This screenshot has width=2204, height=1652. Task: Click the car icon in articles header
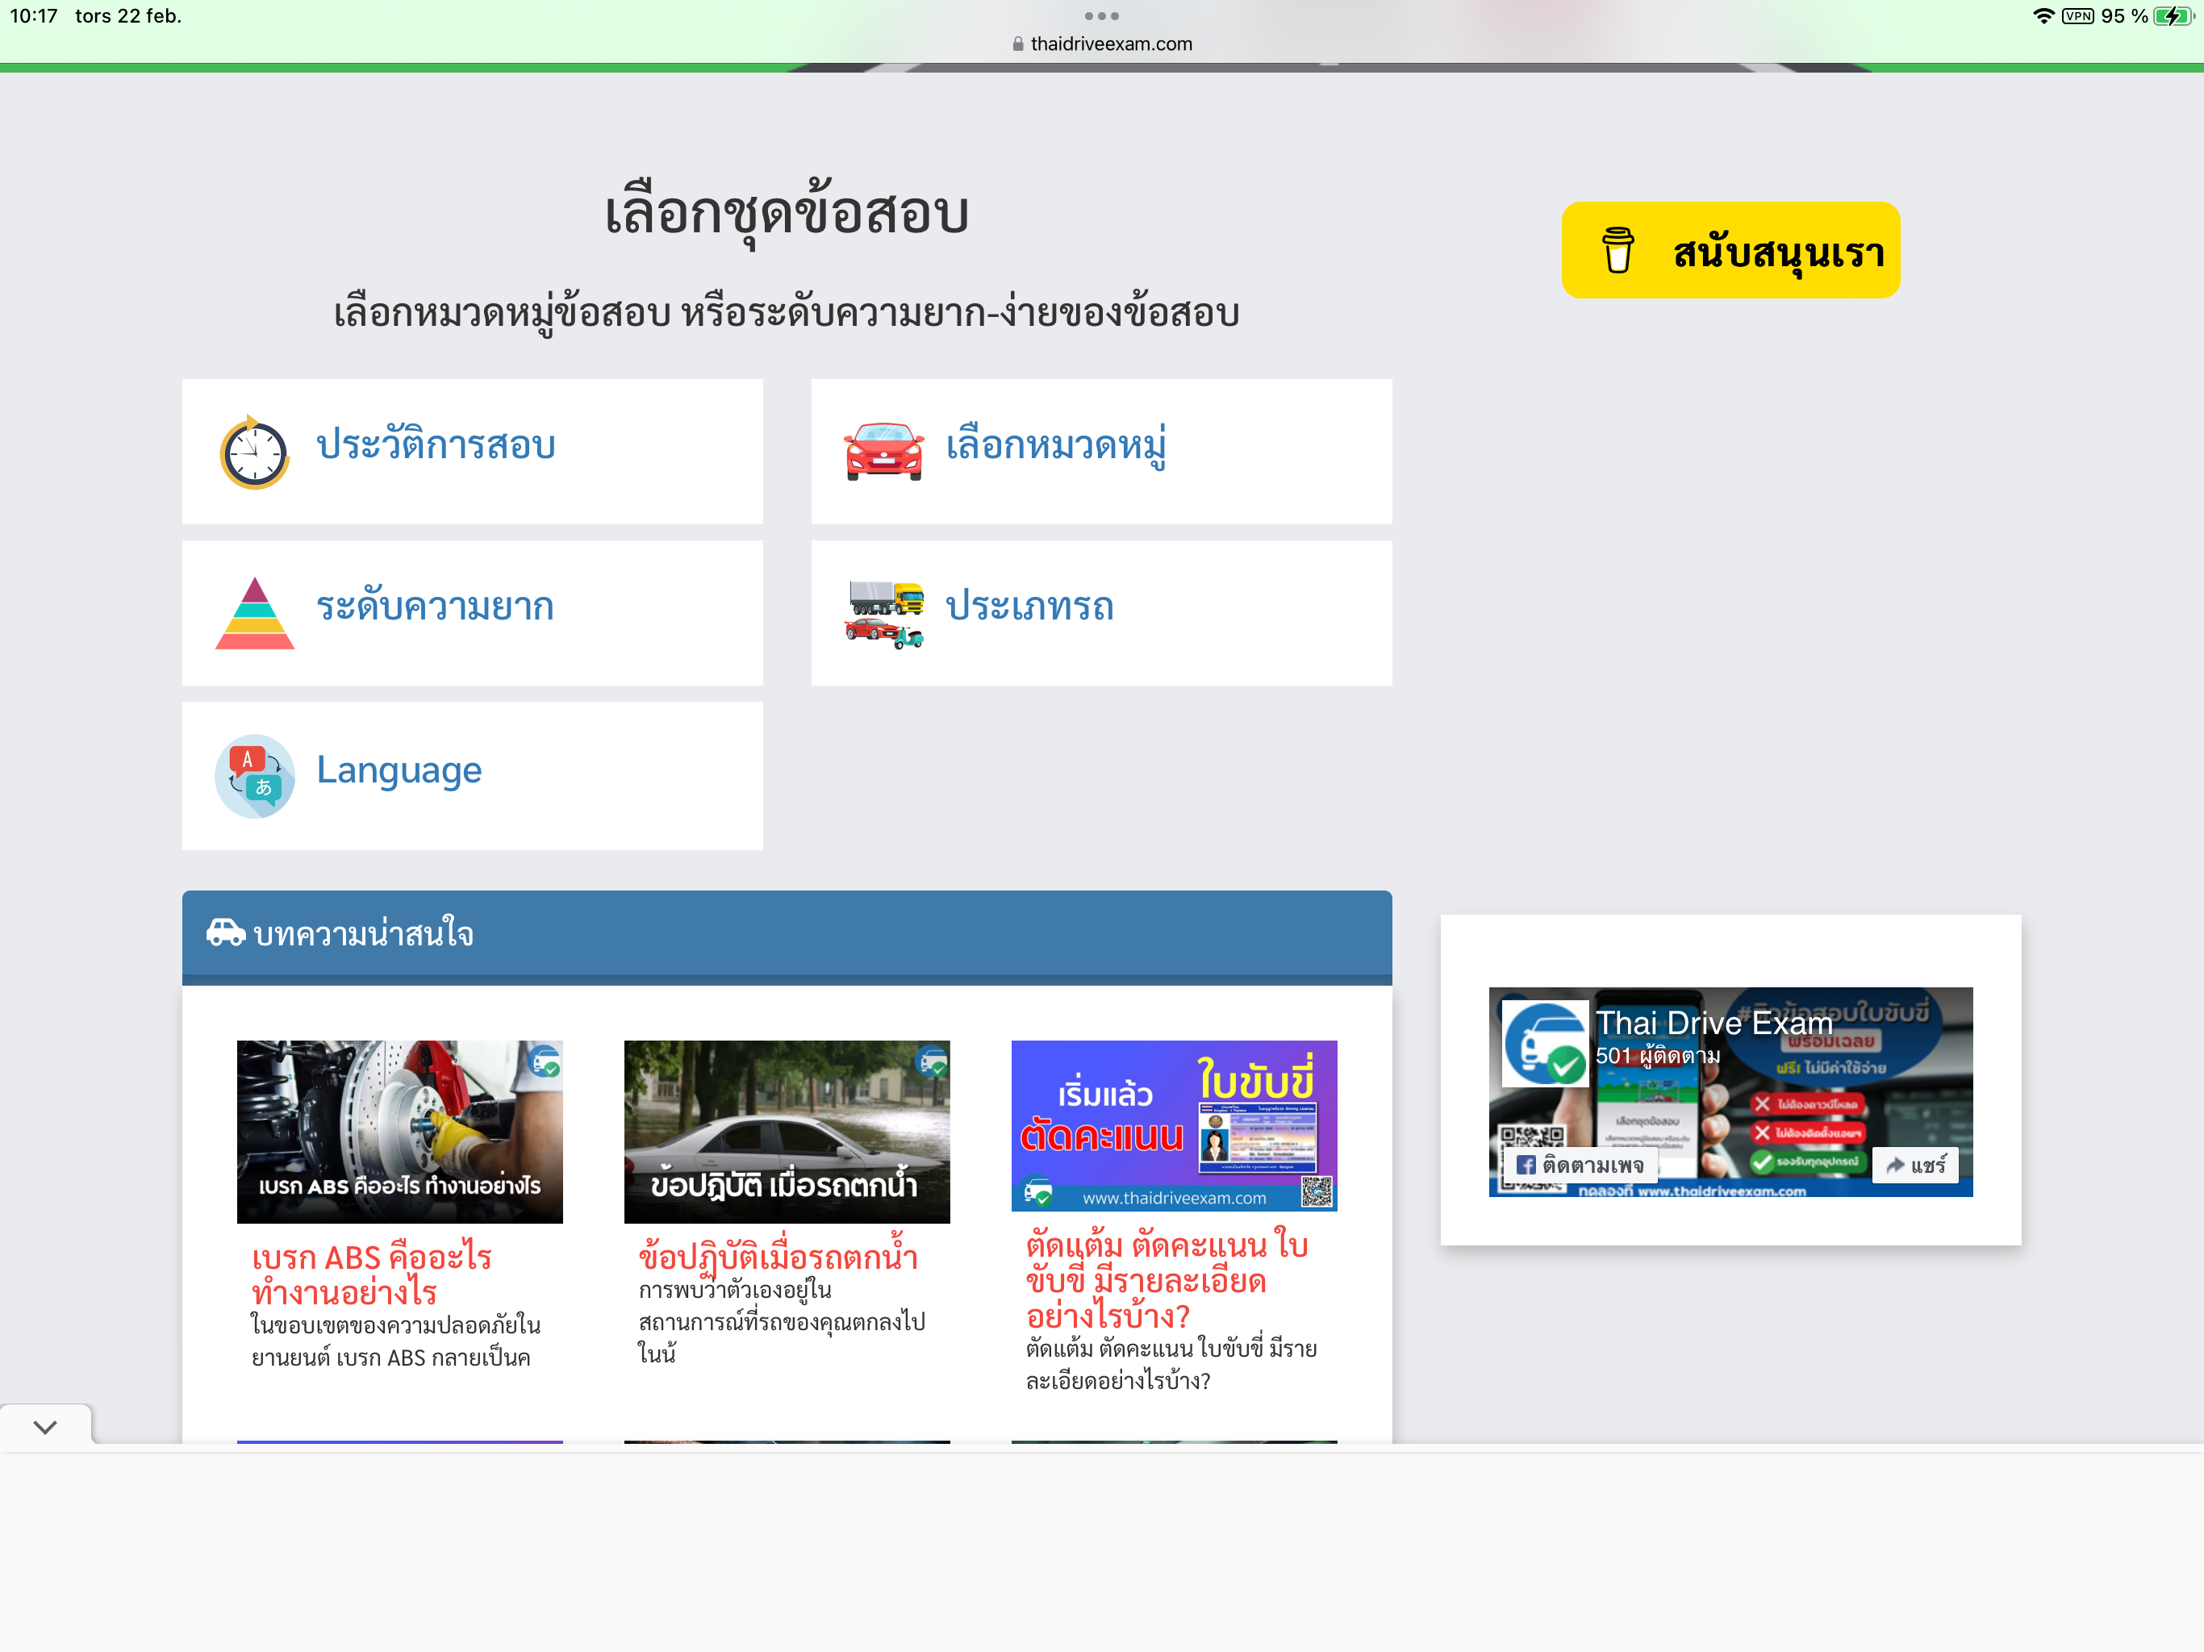pos(226,932)
